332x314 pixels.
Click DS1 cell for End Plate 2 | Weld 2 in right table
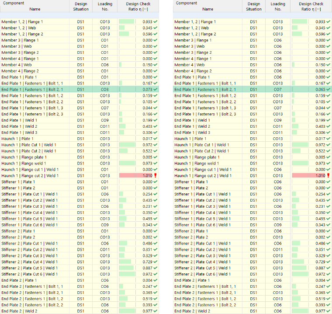coord(254,311)
